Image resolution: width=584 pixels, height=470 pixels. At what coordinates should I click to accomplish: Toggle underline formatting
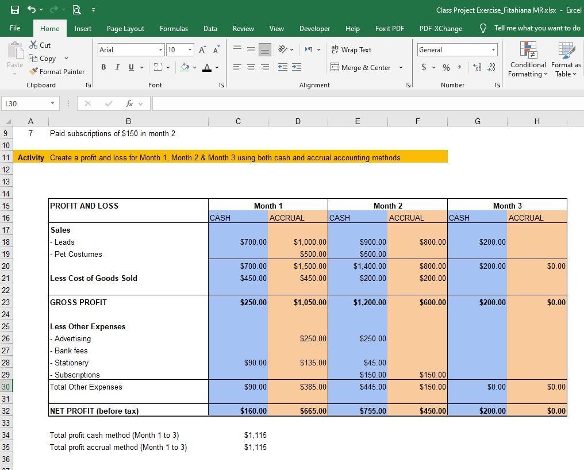click(131, 67)
